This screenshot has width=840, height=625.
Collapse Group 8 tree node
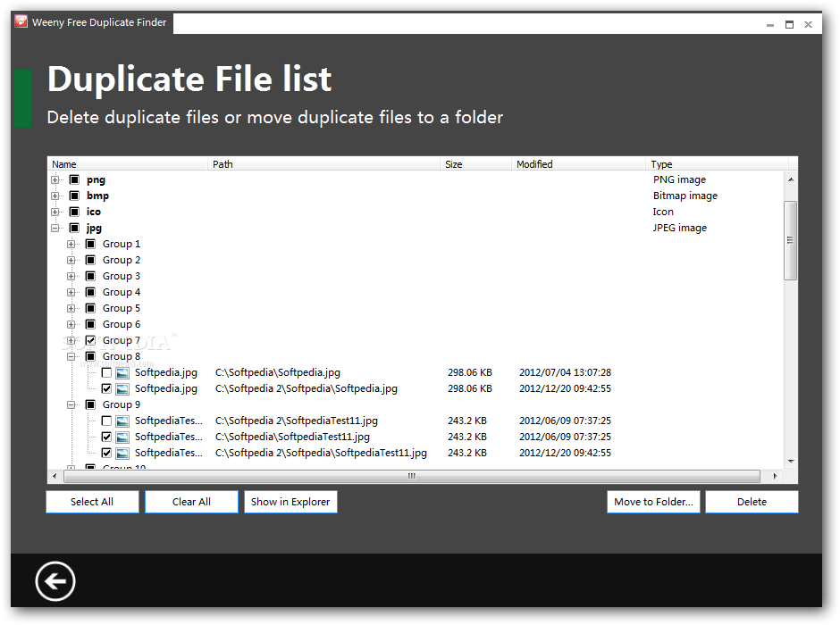pos(71,356)
